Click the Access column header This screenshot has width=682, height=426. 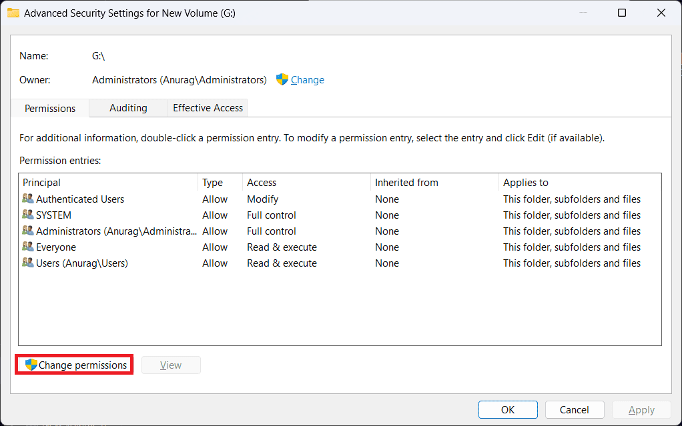pyautogui.click(x=262, y=183)
